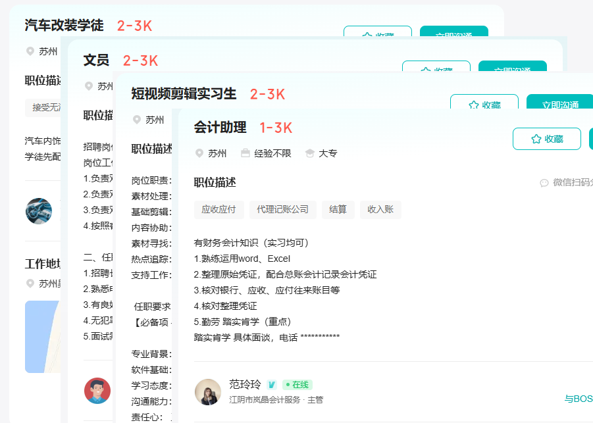Click the star icon on 会计助理 收藏 button
The image size is (593, 423).
coord(536,139)
